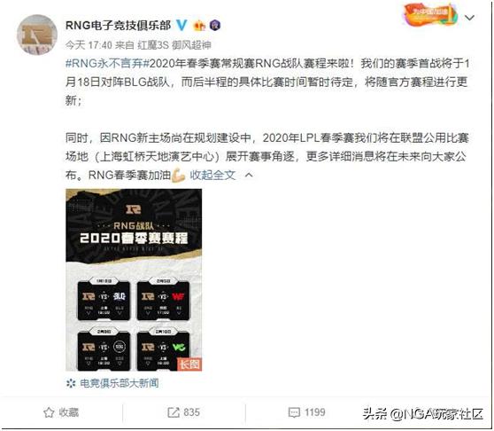The height and width of the screenshot is (431, 494).
Task: Click the orange crown membership badge
Action: (200, 26)
